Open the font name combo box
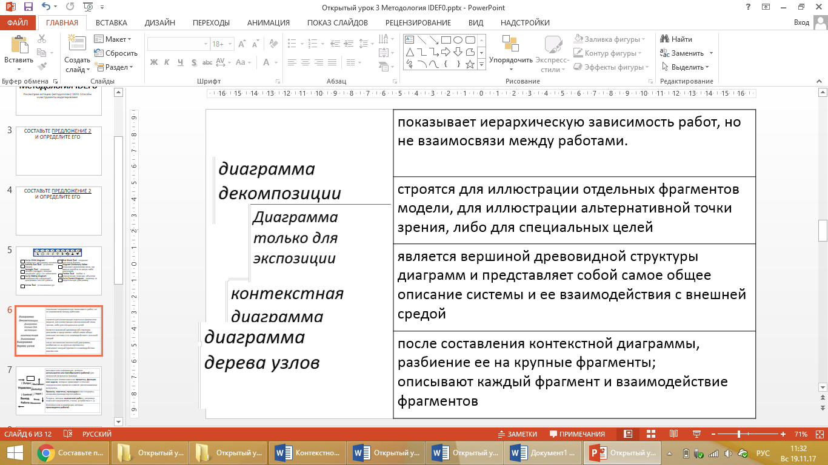 pyautogui.click(x=178, y=44)
